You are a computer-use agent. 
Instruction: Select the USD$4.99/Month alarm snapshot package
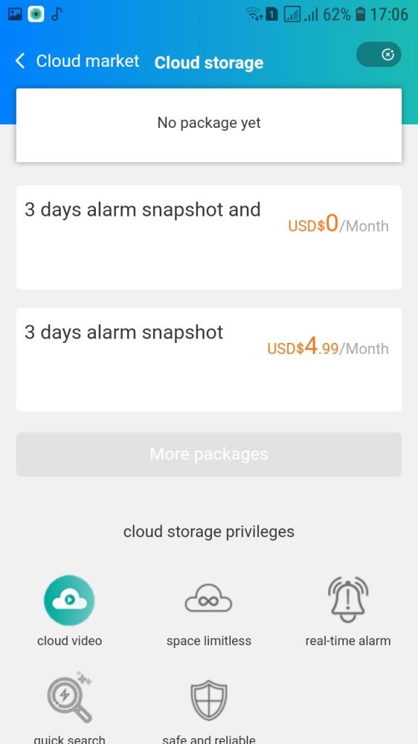[209, 360]
